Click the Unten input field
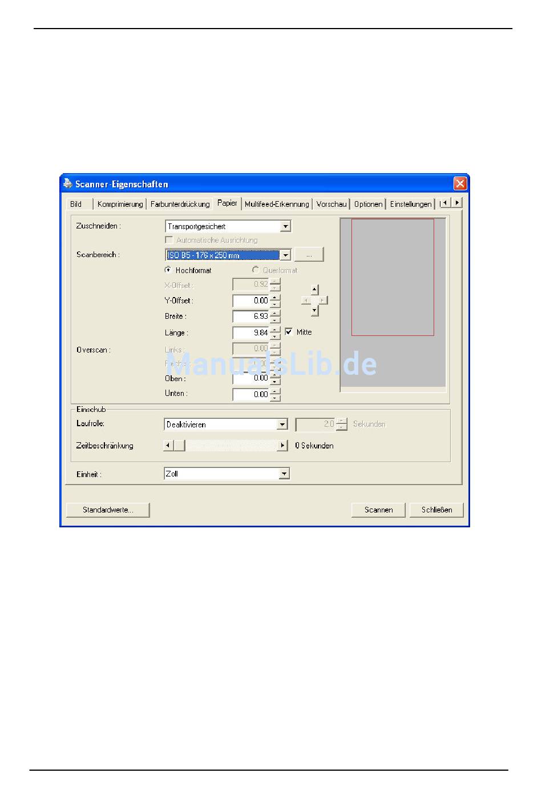This screenshot has width=542, height=789. (251, 394)
